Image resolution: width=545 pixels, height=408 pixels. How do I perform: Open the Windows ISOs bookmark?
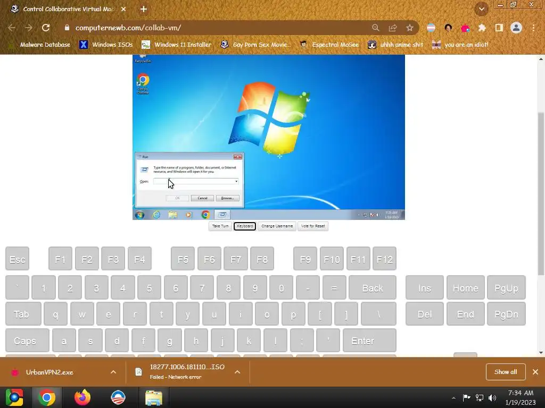pyautogui.click(x=106, y=45)
